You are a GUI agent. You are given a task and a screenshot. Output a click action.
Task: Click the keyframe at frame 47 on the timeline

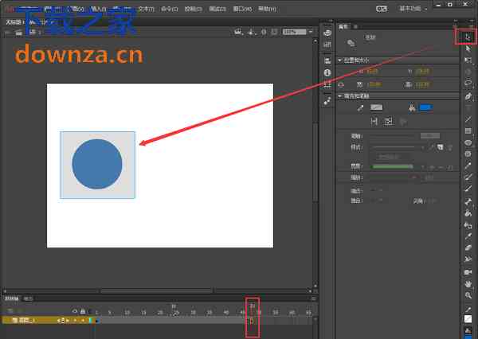click(x=252, y=321)
